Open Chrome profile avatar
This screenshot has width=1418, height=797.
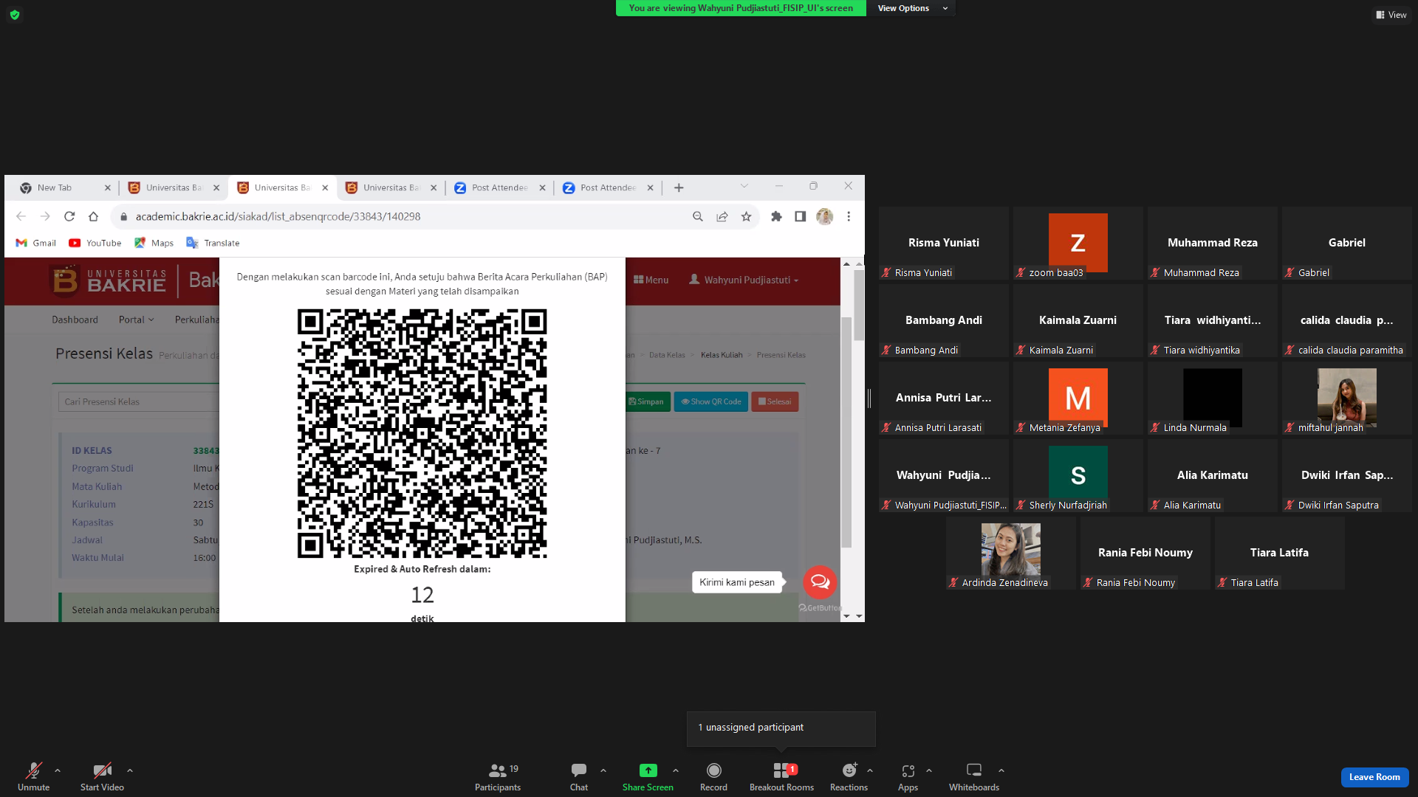825,216
